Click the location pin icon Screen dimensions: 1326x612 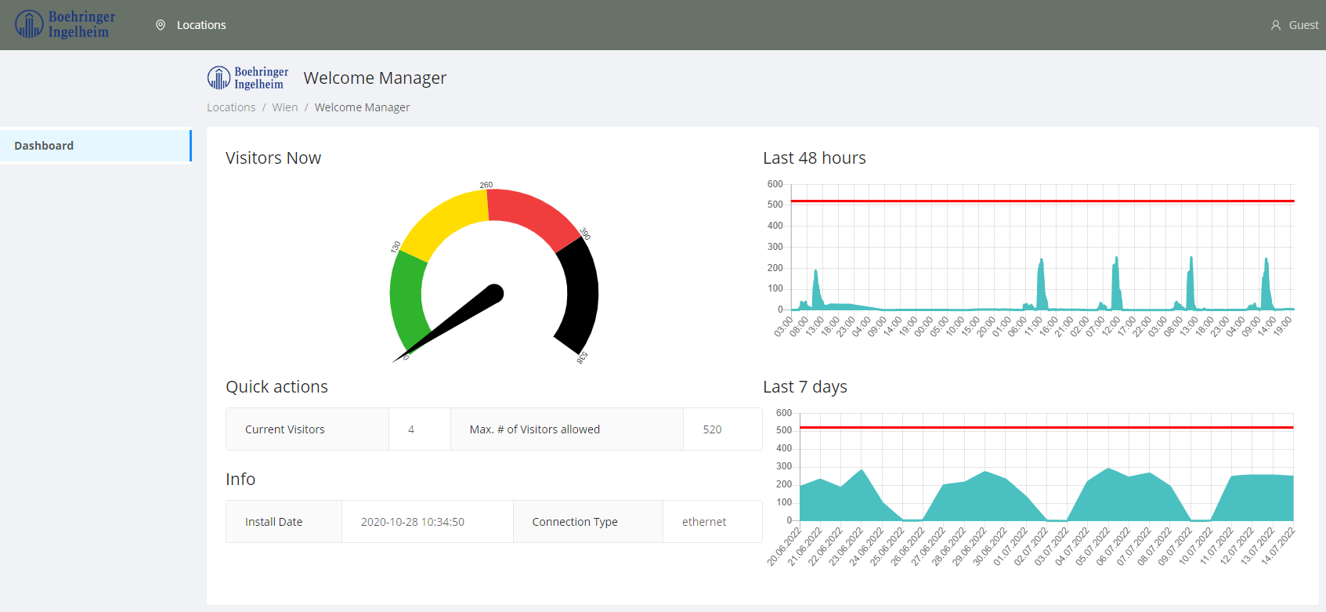pyautogui.click(x=161, y=25)
